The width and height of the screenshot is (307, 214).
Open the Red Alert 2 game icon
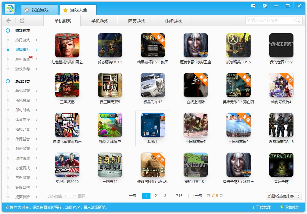coord(67,45)
